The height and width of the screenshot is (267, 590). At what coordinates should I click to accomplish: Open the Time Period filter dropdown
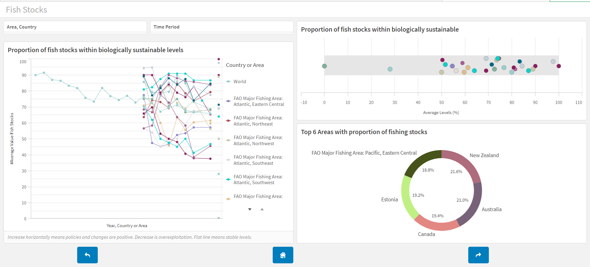[222, 27]
